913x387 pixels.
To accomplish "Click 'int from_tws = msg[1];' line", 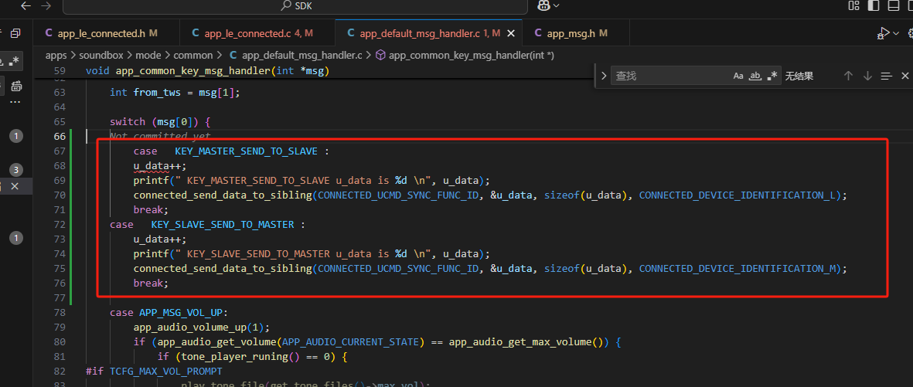I will coord(175,92).
